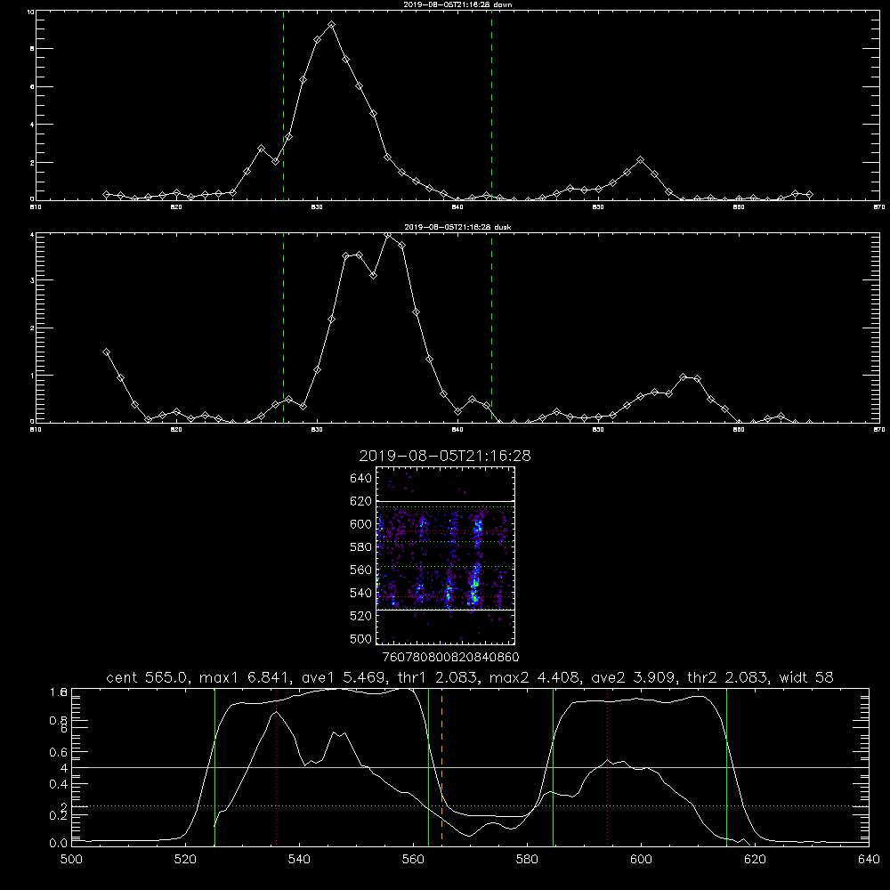This screenshot has height=890, width=890.
Task: Click the '540' label on the bottom plot x-axis
Action: coord(299,860)
